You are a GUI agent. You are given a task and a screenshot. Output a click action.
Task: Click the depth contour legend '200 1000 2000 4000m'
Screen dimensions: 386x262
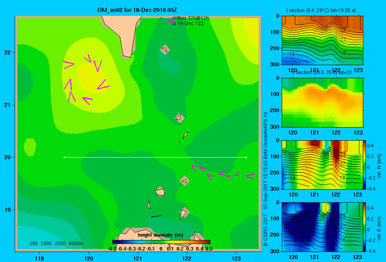56,244
